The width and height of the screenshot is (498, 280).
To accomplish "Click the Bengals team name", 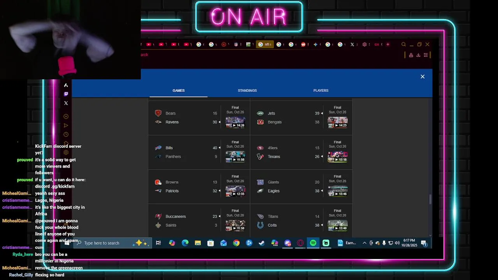I will click(275, 122).
